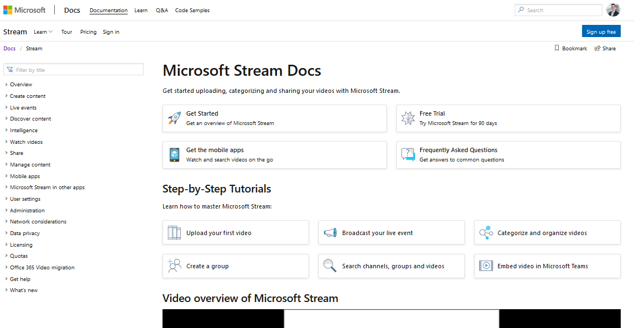Image resolution: width=634 pixels, height=328 pixels.
Task: Click the Sign in link
Action: (x=111, y=32)
